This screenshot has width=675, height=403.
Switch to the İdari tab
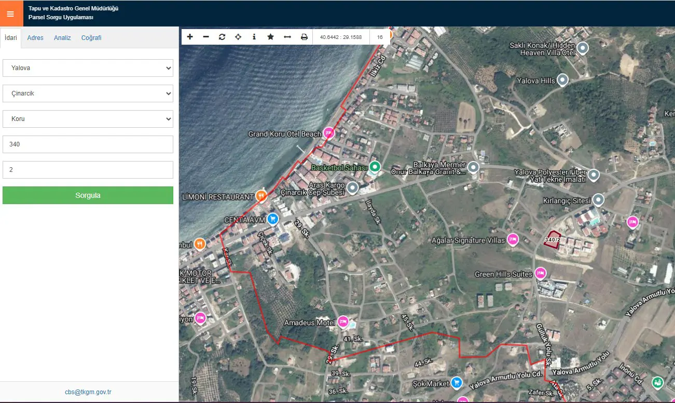(x=11, y=37)
